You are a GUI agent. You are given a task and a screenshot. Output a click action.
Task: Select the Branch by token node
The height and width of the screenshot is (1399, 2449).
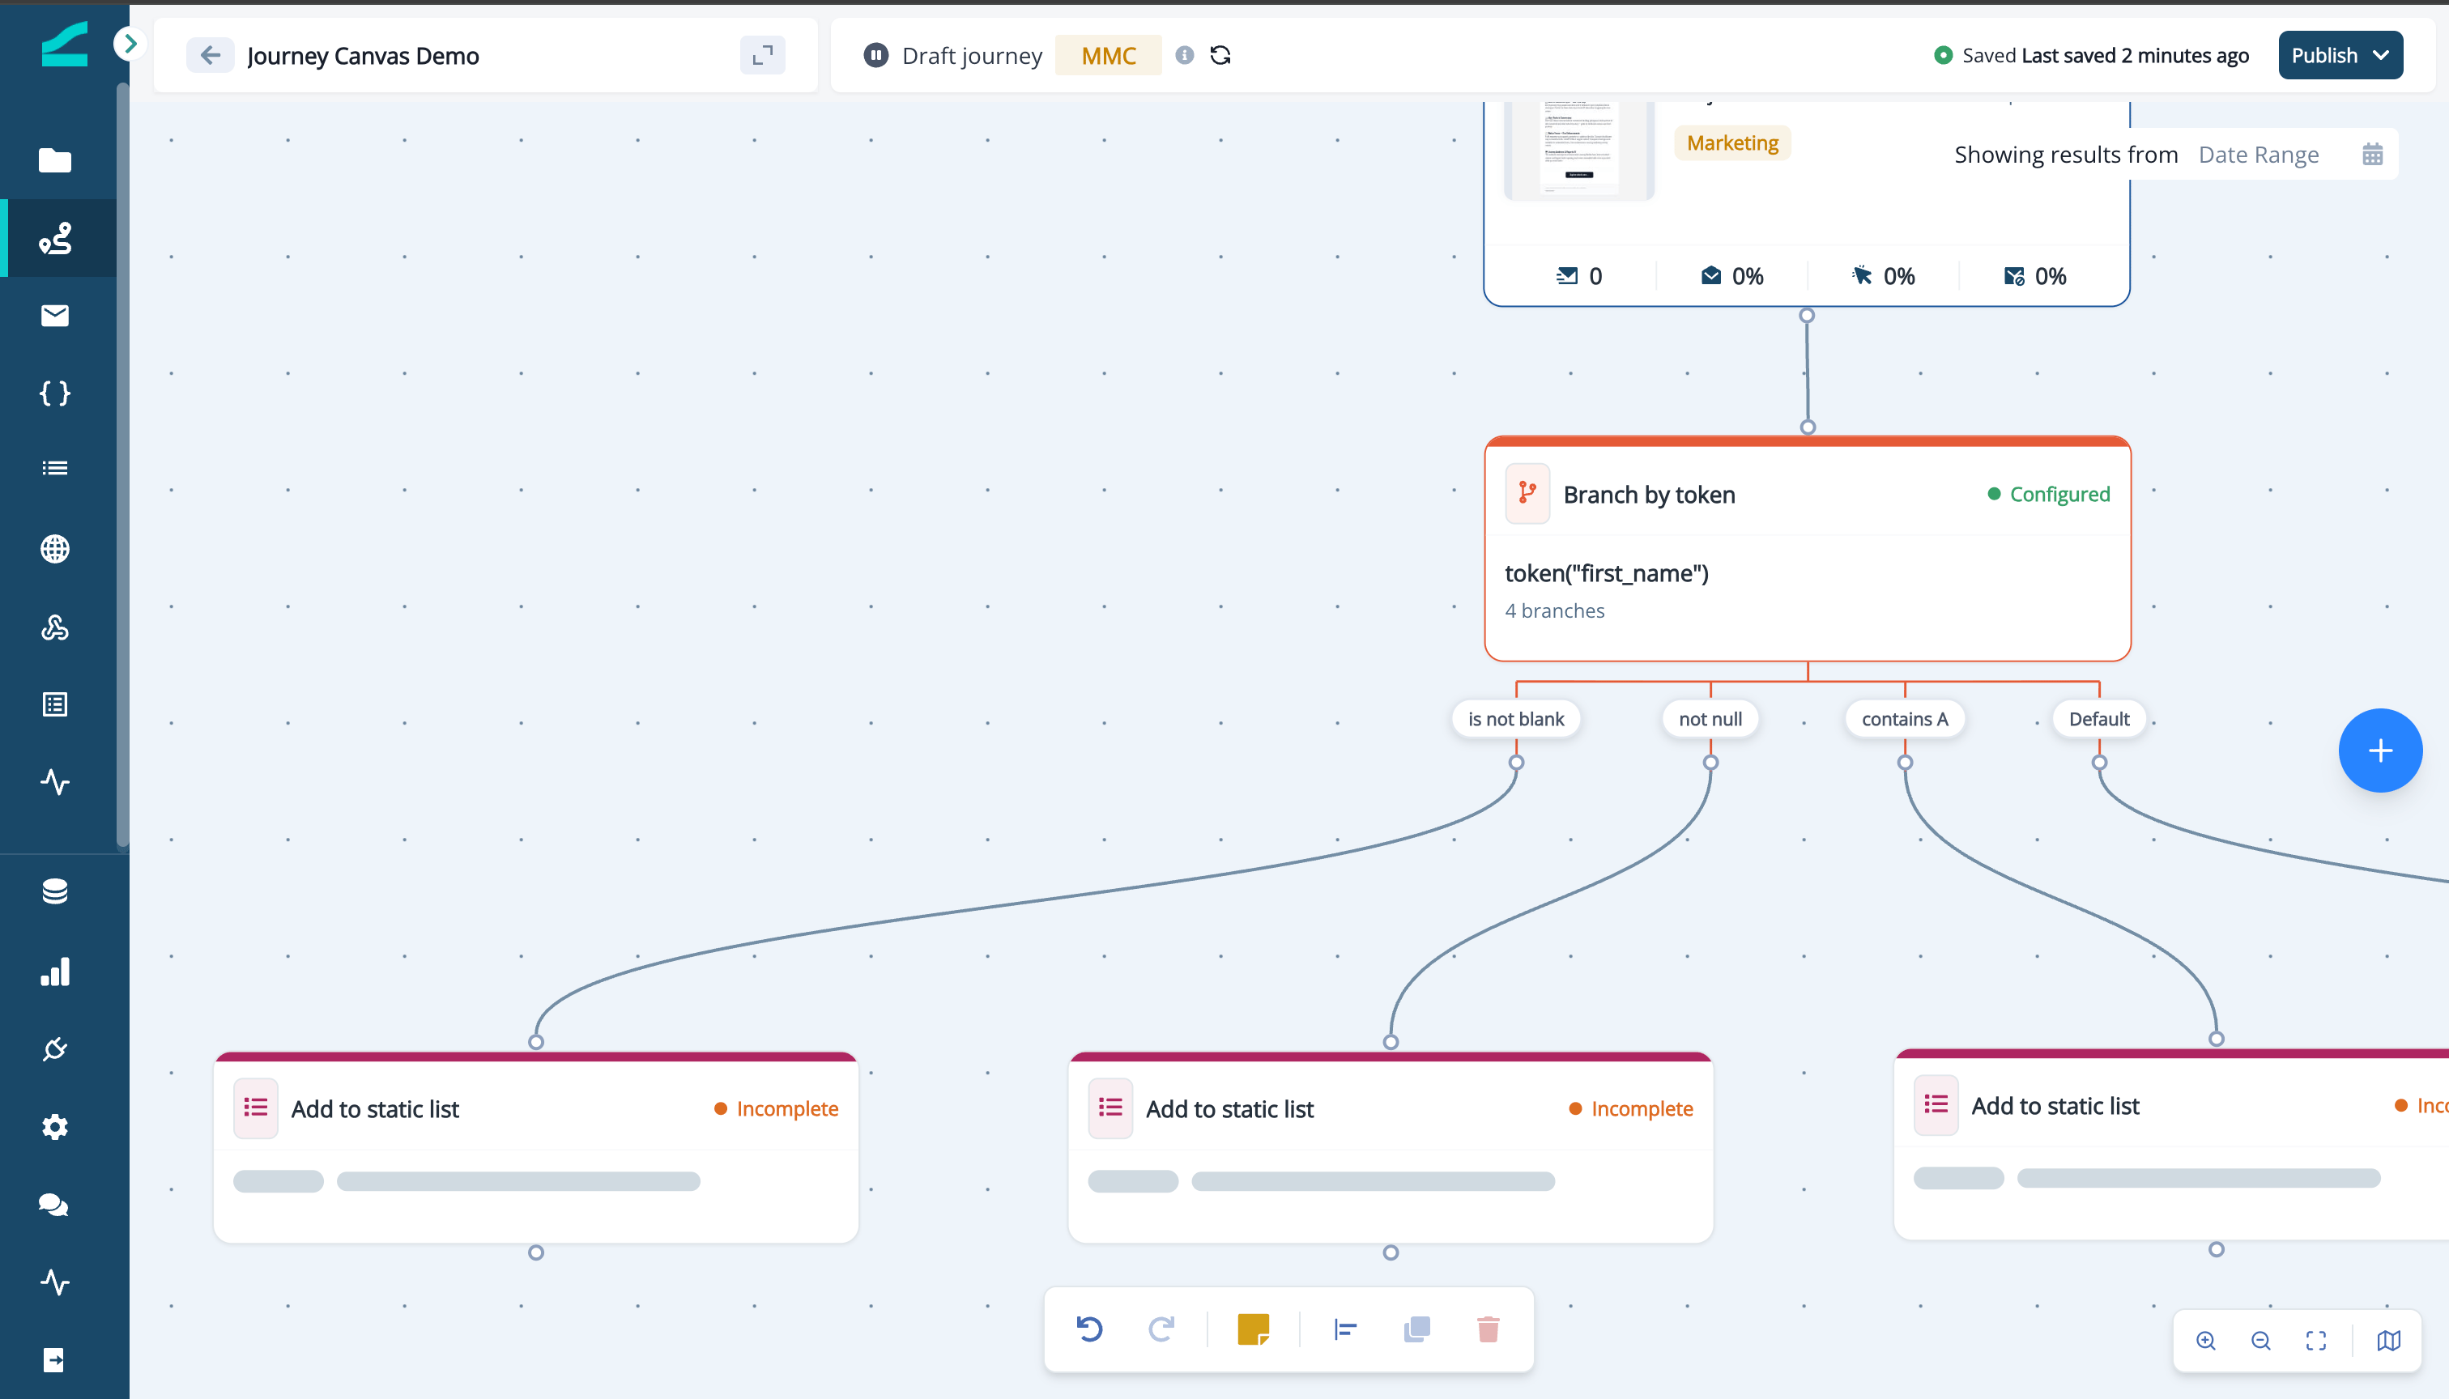(x=1808, y=550)
